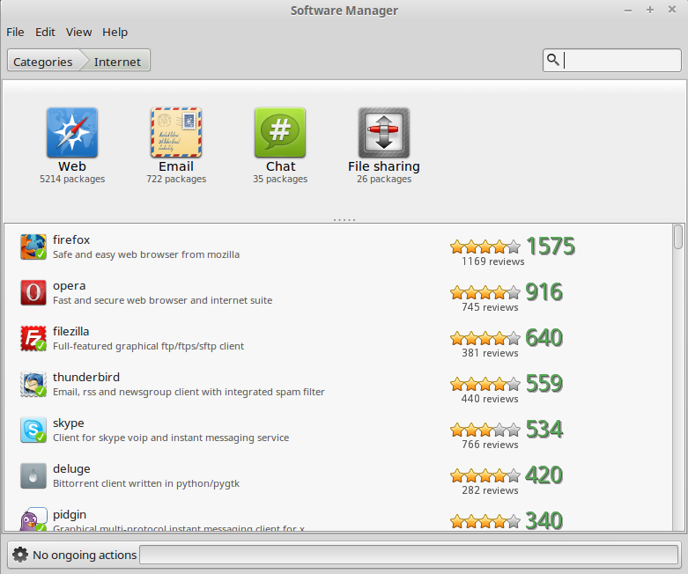
Task: Click "440 reviews" under thunderbird rating
Action: pyautogui.click(x=490, y=399)
